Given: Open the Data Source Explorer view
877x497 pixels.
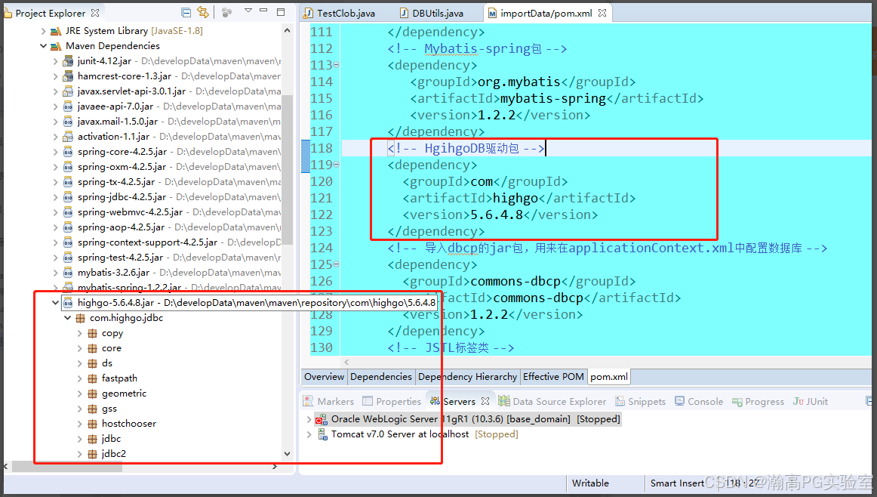Looking at the screenshot, I should [552, 401].
